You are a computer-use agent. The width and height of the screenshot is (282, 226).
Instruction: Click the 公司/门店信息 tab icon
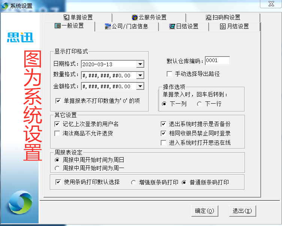(108, 27)
